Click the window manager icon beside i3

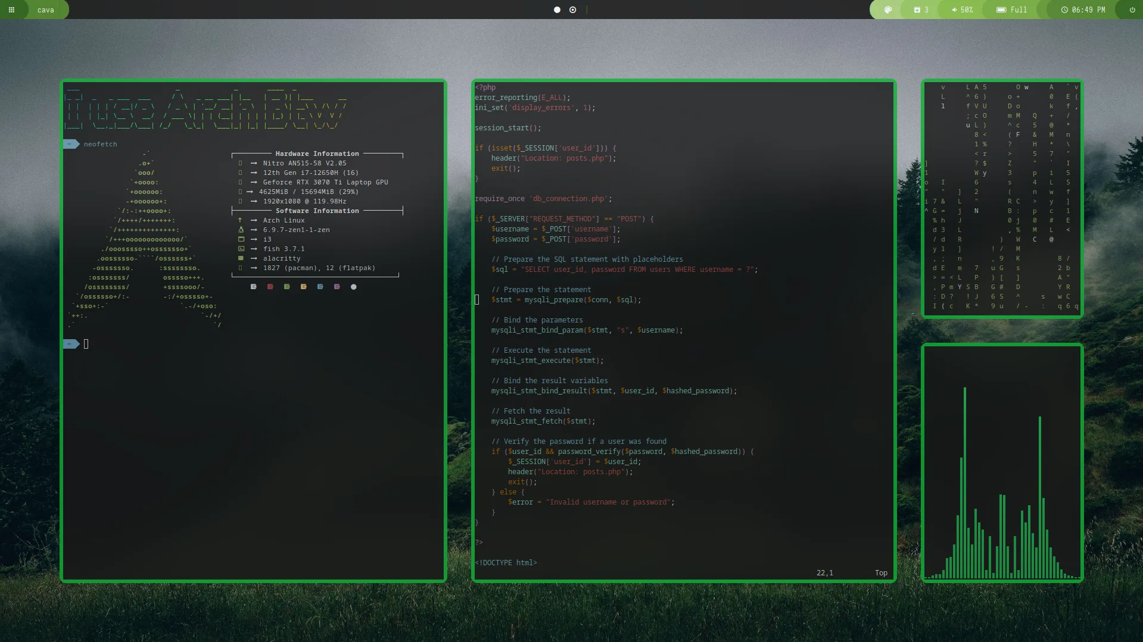(x=241, y=239)
